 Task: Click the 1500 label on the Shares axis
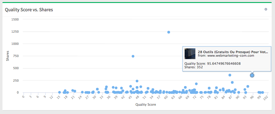[x=15, y=19]
